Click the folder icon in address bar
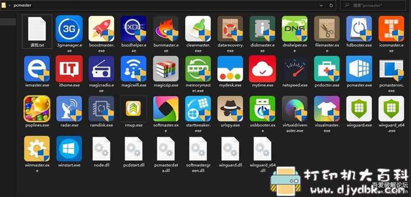The image size is (411, 197). tap(4, 5)
